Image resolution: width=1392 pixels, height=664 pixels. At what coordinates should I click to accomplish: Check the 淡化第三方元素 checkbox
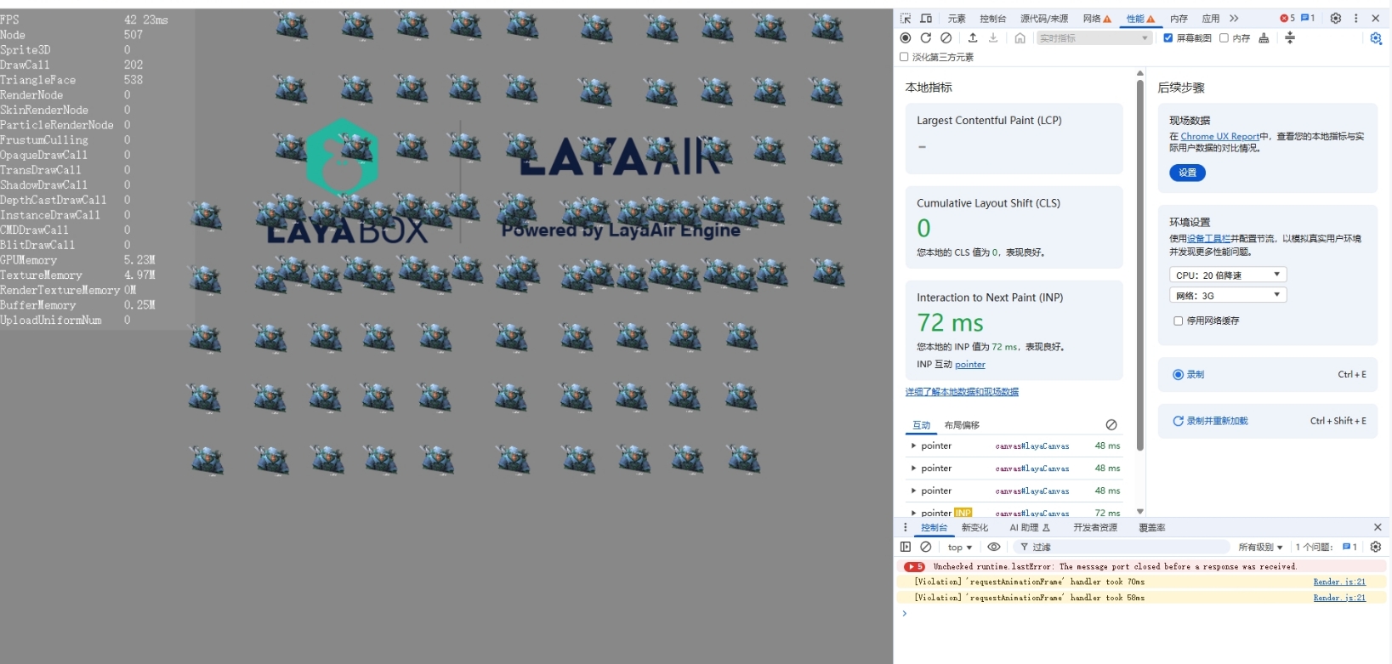point(904,57)
